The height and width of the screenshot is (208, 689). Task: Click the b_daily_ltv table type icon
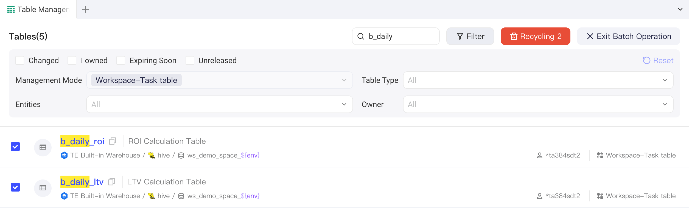click(43, 188)
